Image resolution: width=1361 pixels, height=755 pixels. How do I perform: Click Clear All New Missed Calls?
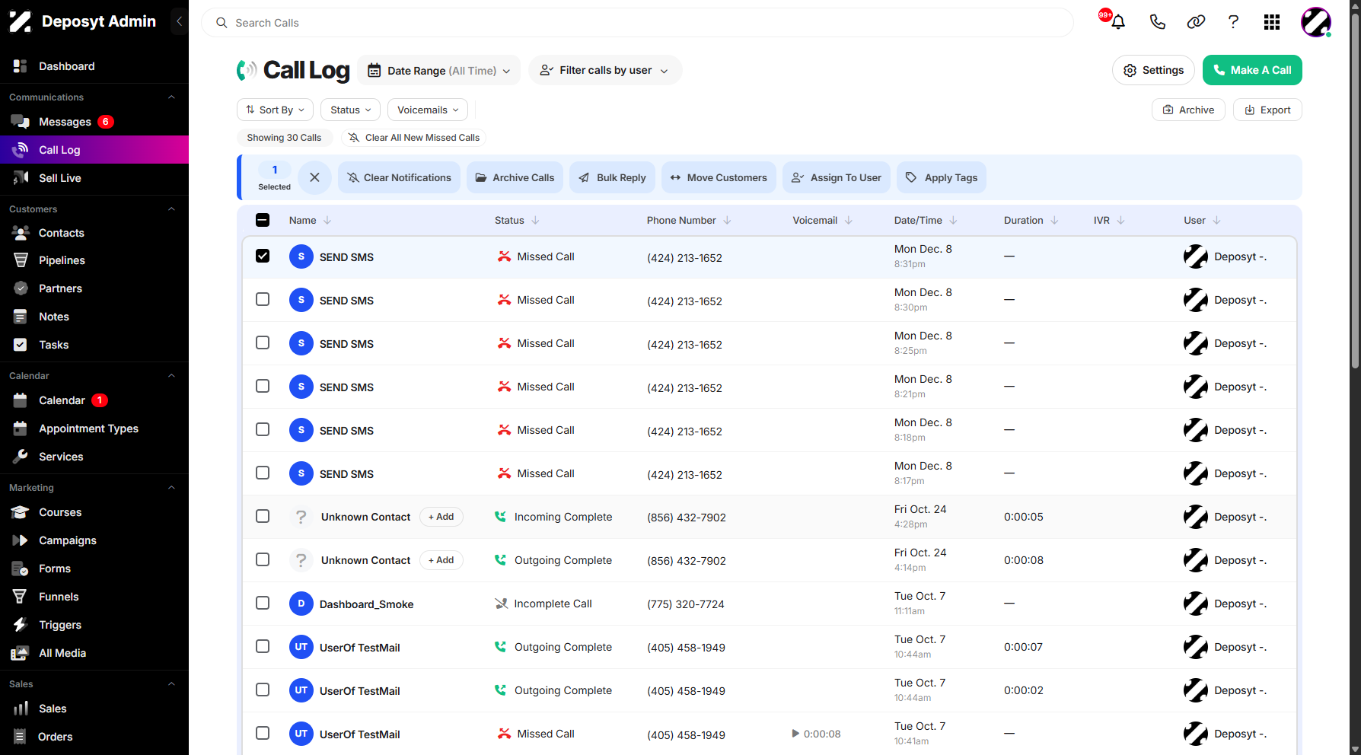(x=414, y=138)
